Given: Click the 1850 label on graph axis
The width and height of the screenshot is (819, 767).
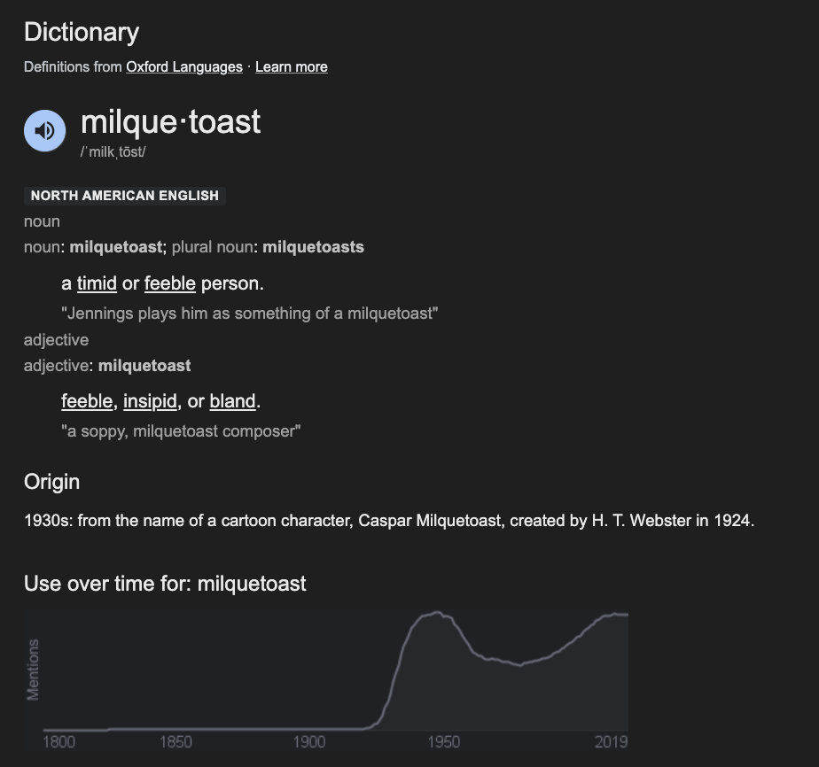Looking at the screenshot, I should tap(175, 742).
